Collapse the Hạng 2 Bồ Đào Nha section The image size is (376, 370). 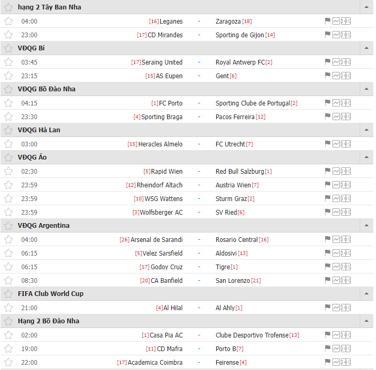click(366, 321)
